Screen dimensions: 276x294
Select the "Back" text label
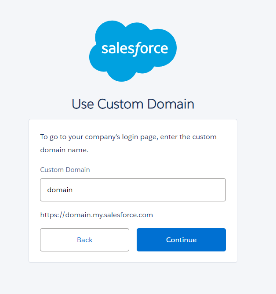84,240
